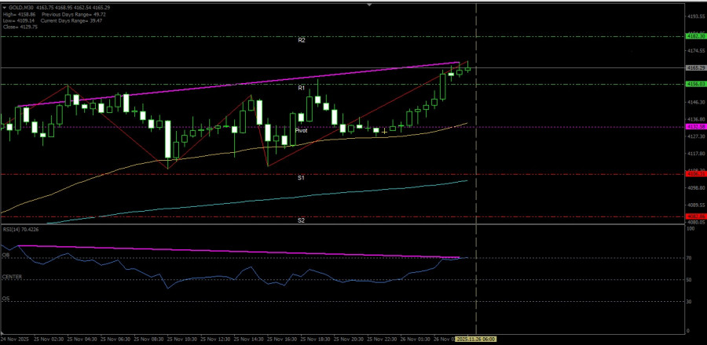This screenshot has height=345, width=707.
Task: Click the 25 Nov 18:30 time label
Action: click(315, 338)
